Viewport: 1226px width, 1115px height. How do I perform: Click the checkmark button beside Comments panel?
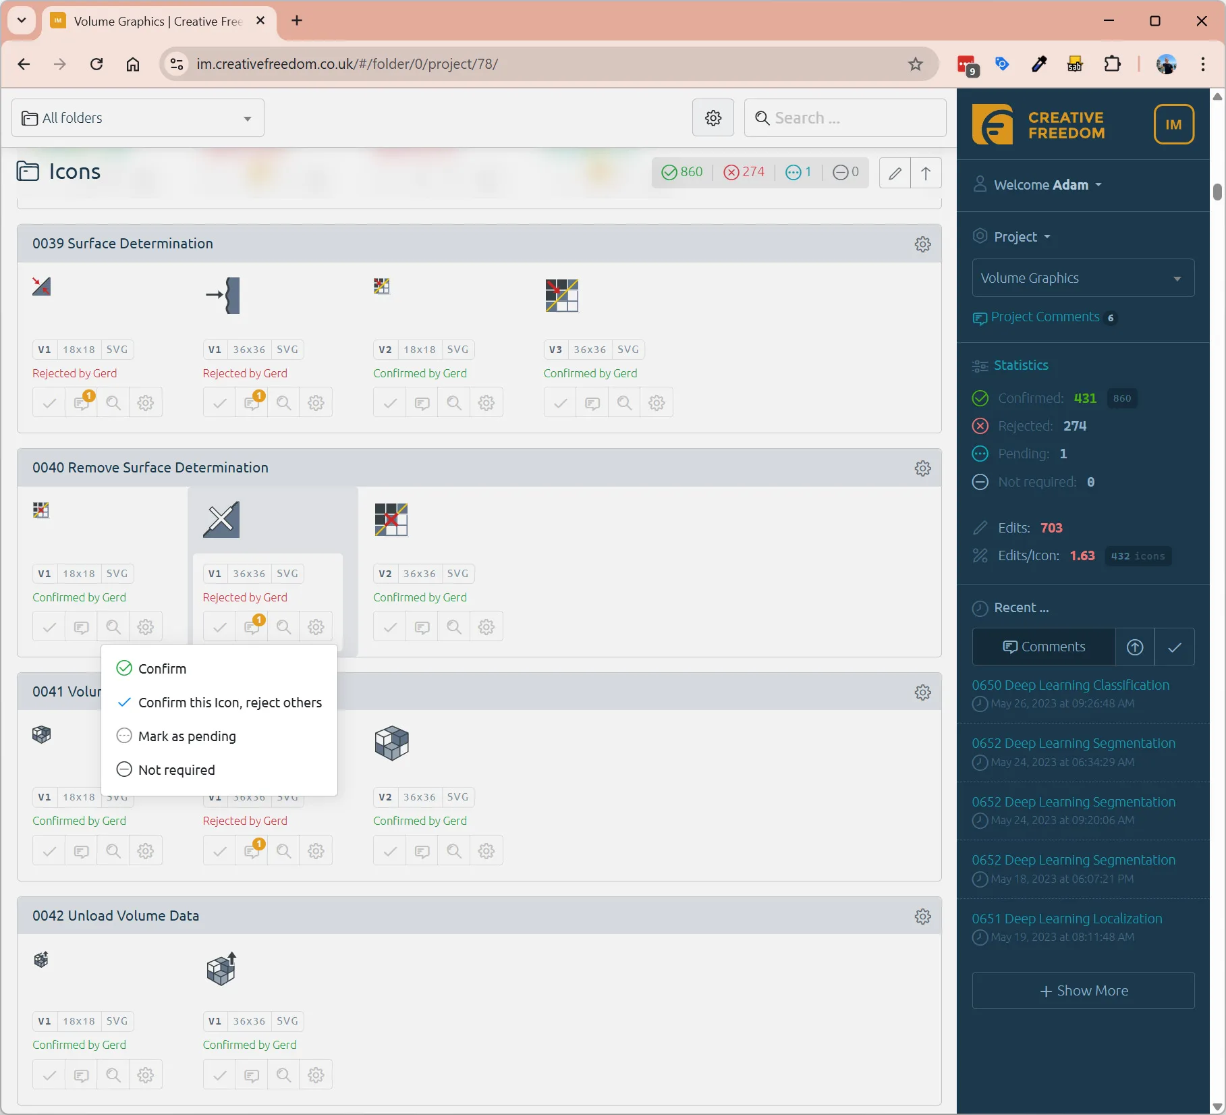tap(1175, 647)
